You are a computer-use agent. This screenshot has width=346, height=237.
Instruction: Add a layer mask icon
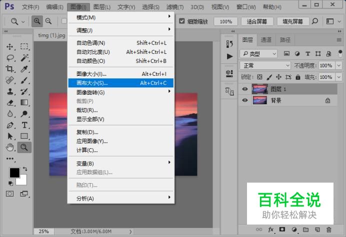point(282,230)
